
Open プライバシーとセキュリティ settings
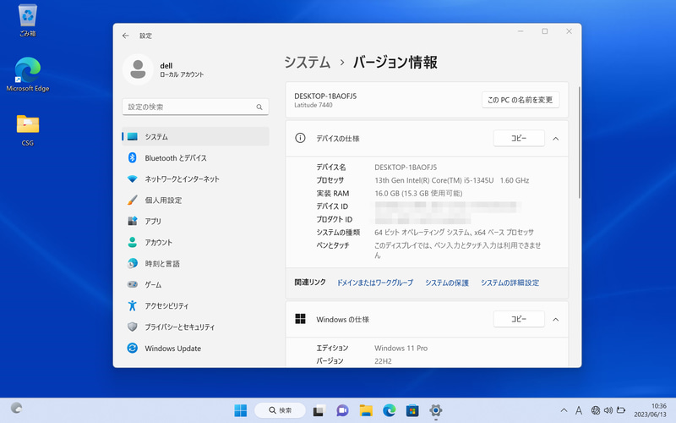pos(195,327)
